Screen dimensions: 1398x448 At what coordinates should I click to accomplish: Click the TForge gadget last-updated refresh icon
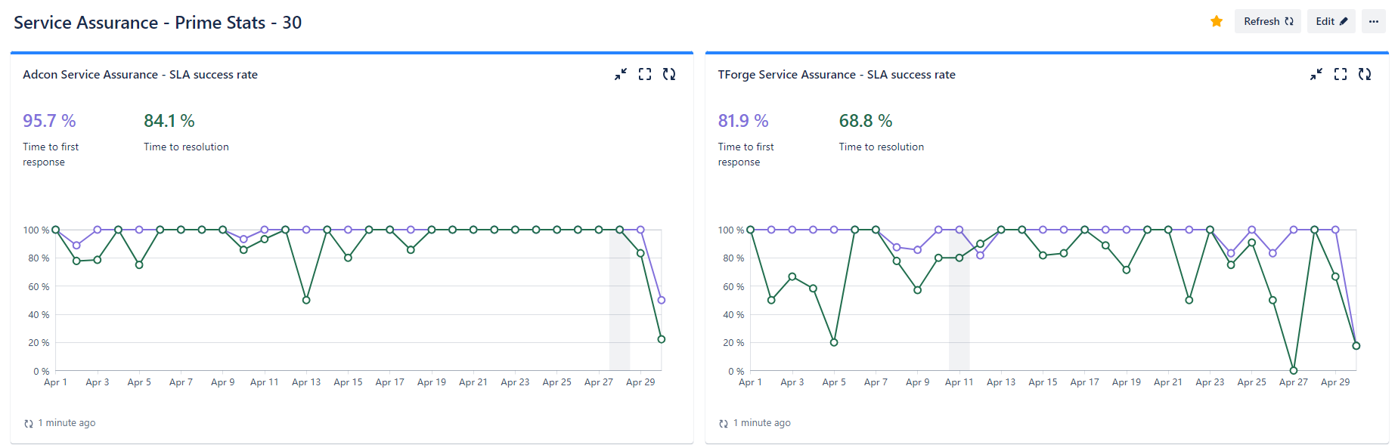coord(724,424)
